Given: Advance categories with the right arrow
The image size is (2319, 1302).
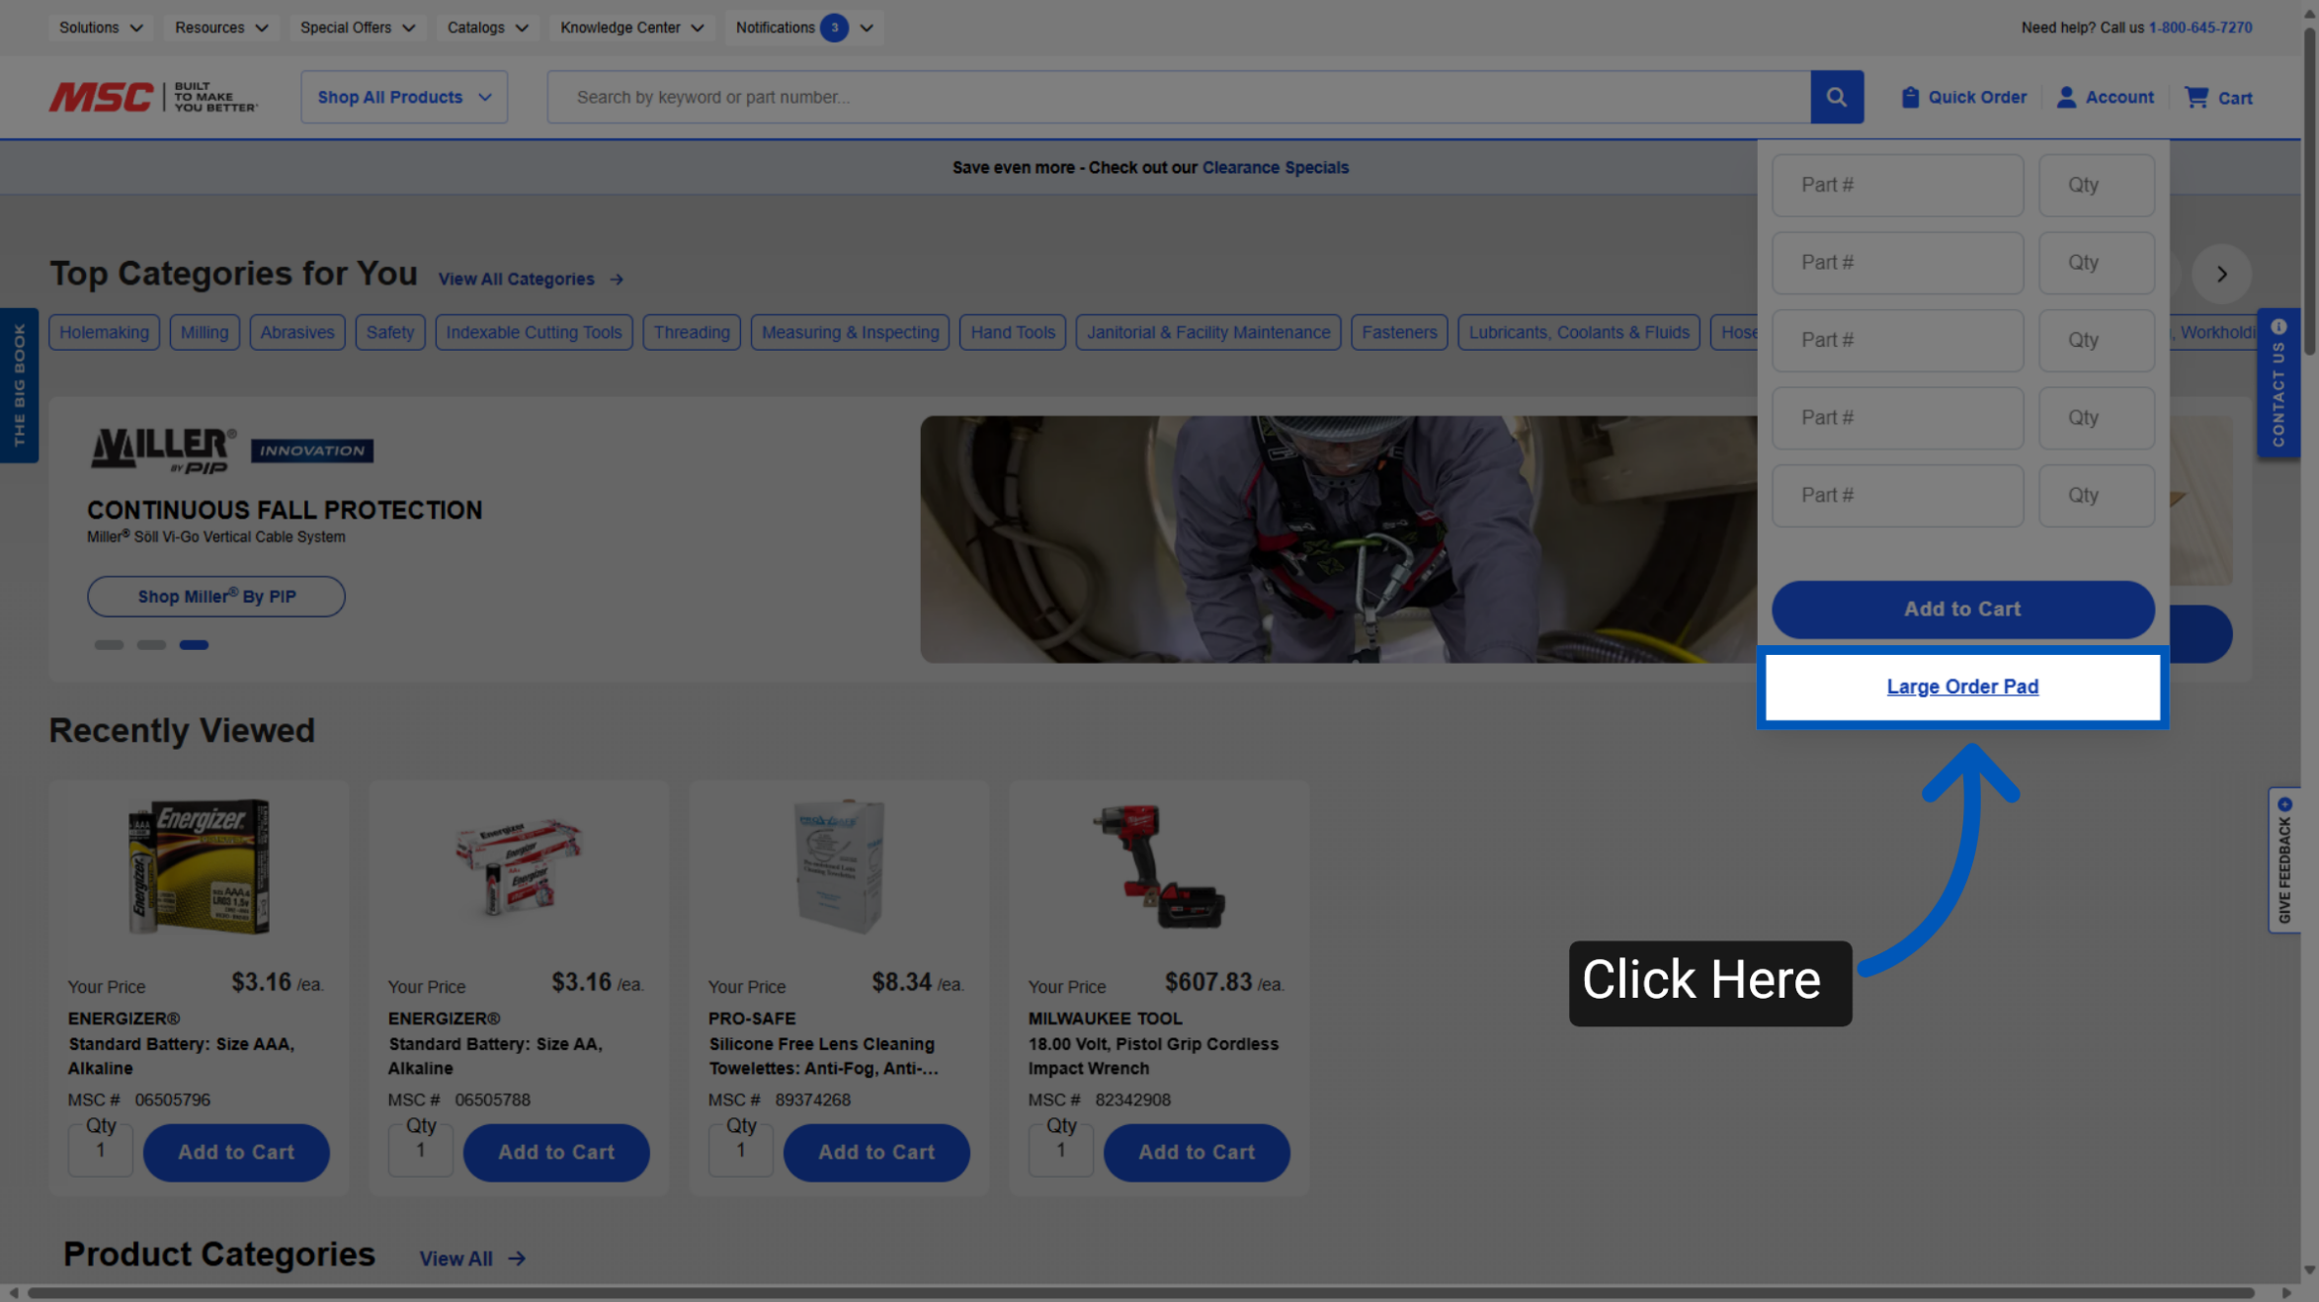Looking at the screenshot, I should tap(2221, 274).
